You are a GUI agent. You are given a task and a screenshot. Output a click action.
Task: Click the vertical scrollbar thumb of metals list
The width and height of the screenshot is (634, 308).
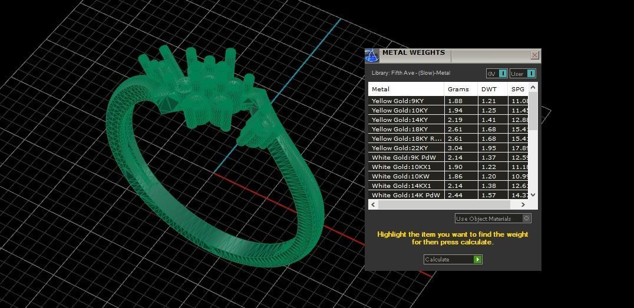click(533, 111)
